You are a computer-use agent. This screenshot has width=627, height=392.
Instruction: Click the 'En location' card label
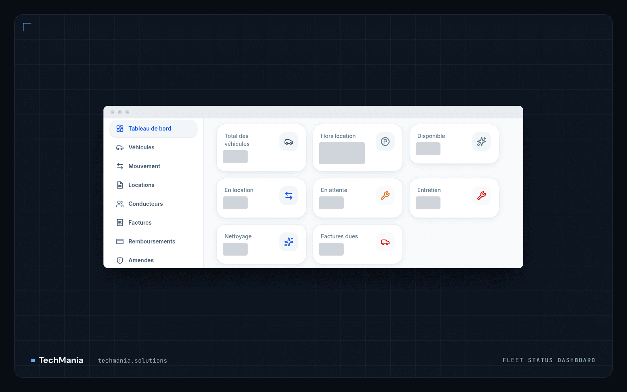pyautogui.click(x=239, y=190)
